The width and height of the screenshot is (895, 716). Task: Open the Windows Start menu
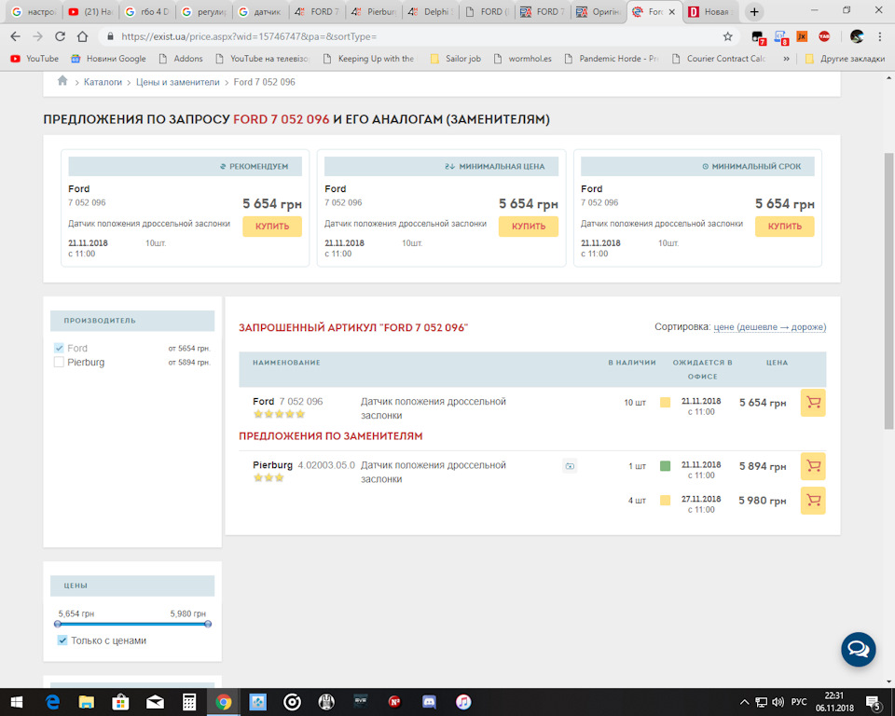[x=17, y=702]
